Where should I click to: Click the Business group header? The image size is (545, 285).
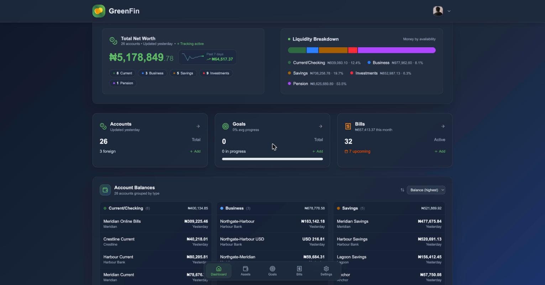point(272,208)
